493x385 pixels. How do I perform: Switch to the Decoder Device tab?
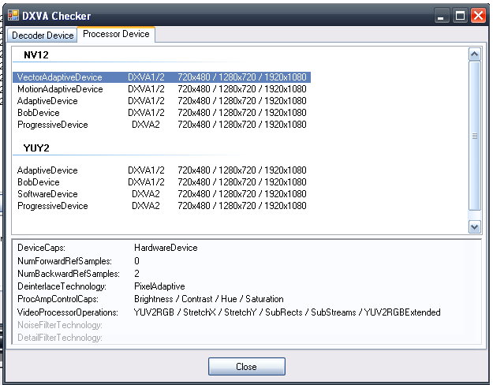(43, 36)
